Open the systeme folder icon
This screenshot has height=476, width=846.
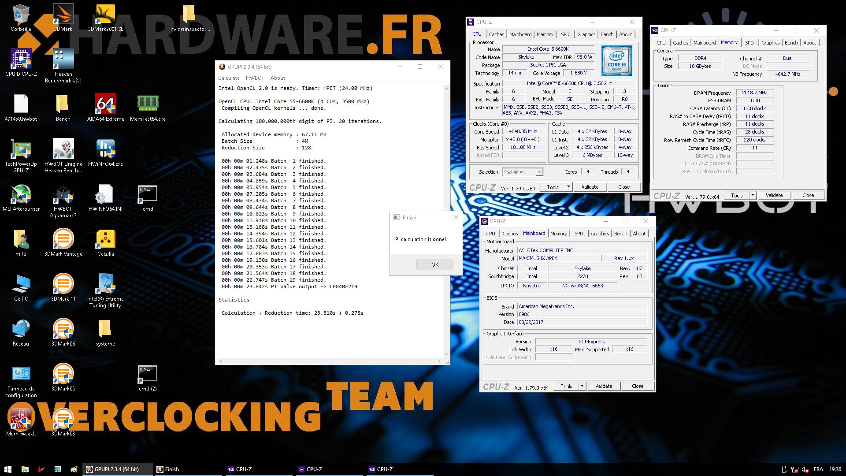point(105,332)
